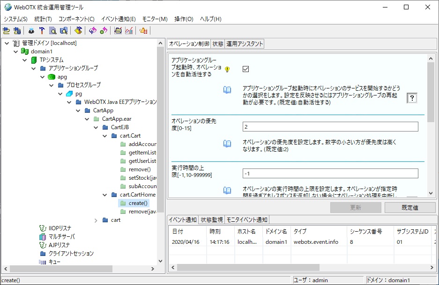Click the disconnect toolbar icon with X
This screenshot has width=439, height=285.
coord(17,31)
